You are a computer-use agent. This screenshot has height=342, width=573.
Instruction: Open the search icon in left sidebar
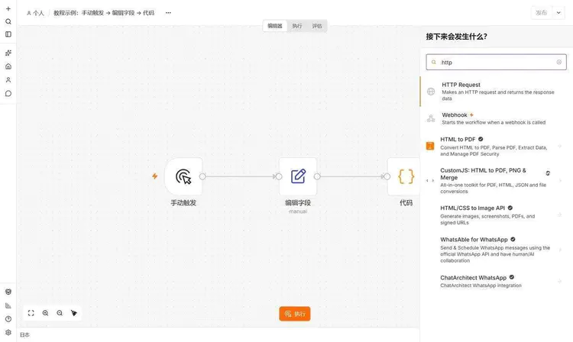pyautogui.click(x=8, y=21)
